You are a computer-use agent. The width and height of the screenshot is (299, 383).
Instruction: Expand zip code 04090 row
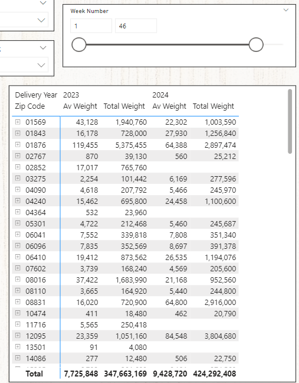coord(18,189)
